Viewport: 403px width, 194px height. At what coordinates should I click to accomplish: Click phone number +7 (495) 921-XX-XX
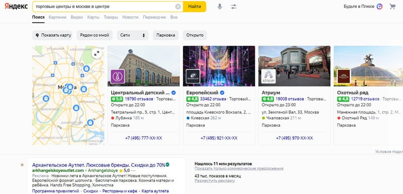coord(219,138)
